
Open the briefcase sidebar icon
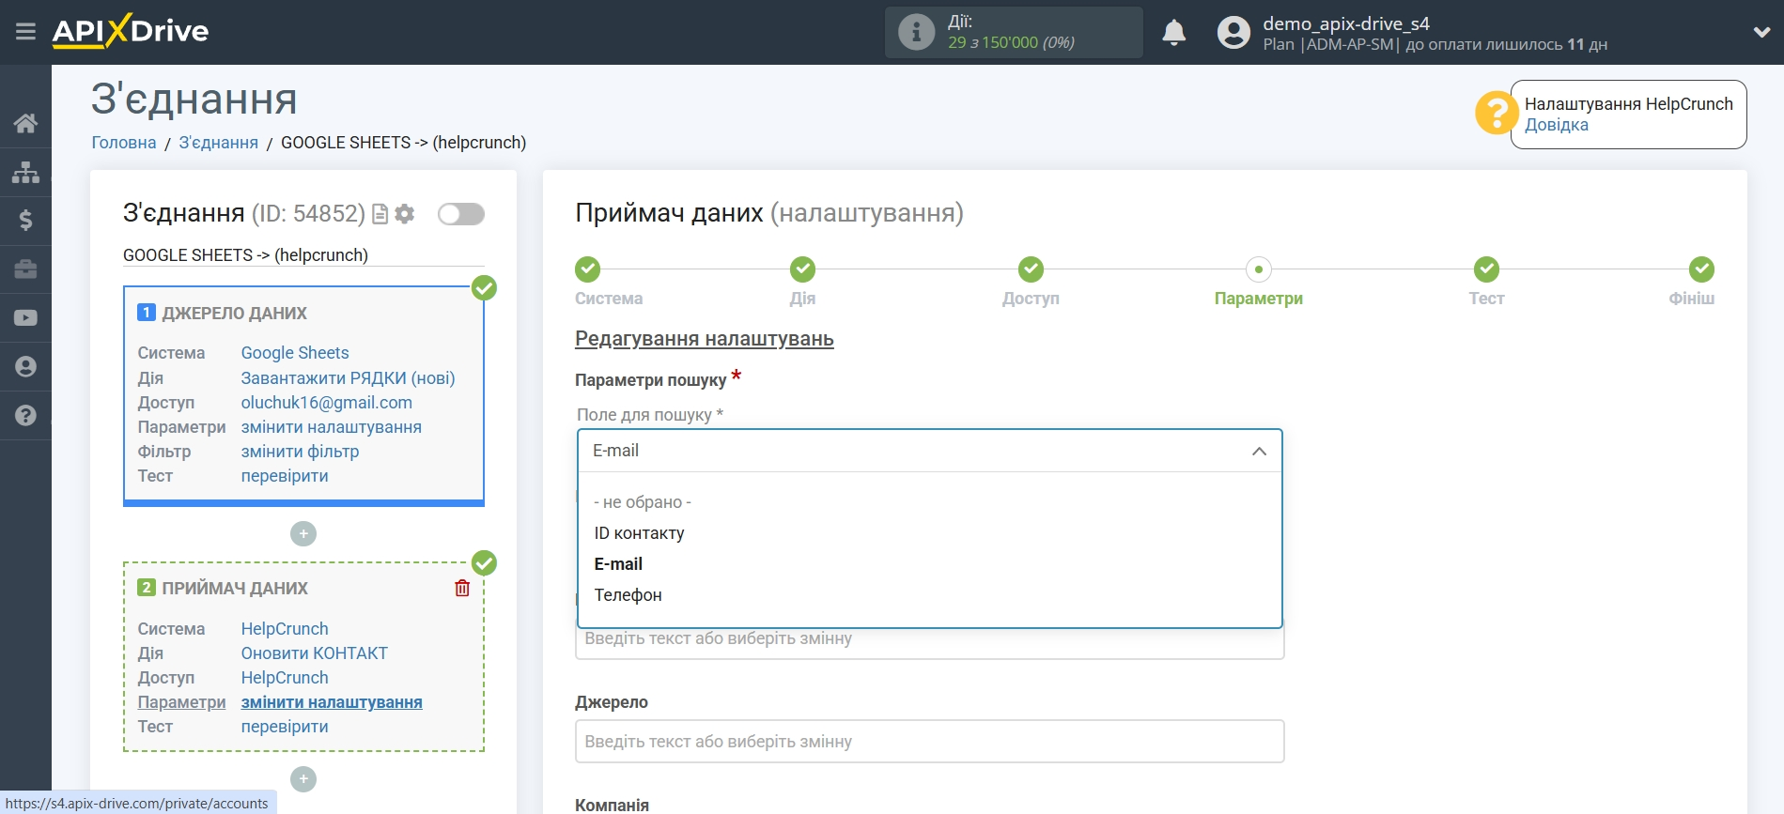coord(25,269)
